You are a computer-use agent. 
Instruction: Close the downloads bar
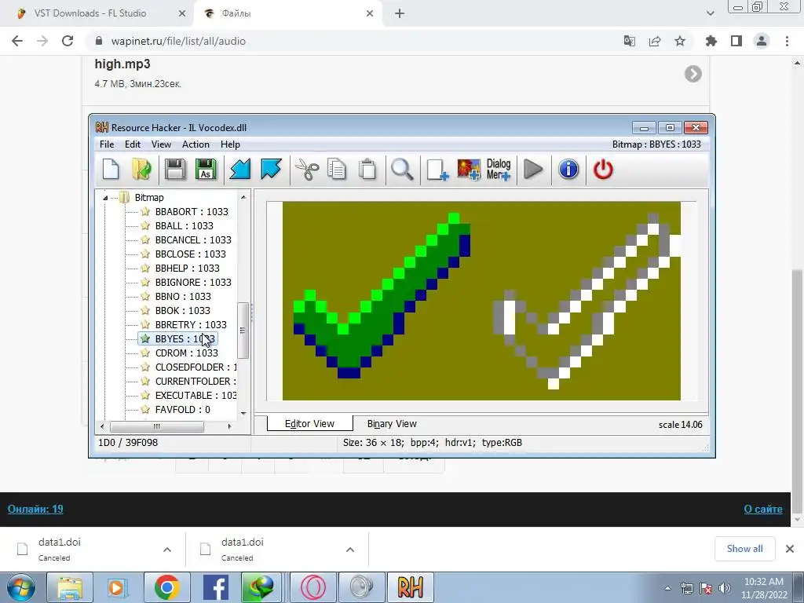pyautogui.click(x=790, y=549)
